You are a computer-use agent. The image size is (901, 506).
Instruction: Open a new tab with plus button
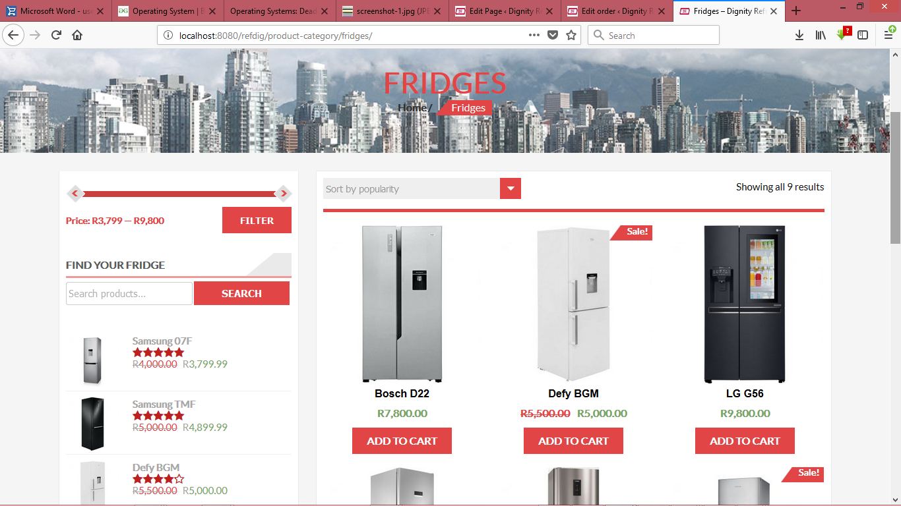pyautogui.click(x=796, y=11)
